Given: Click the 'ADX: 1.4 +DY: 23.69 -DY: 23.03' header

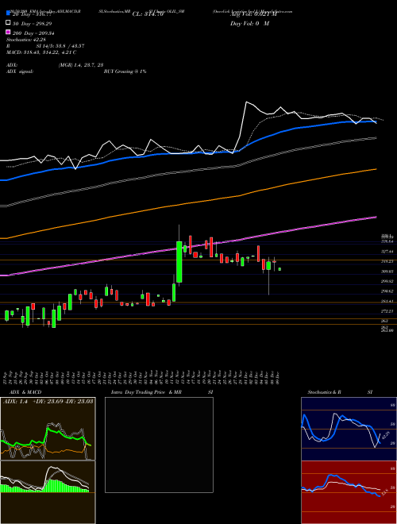Looking at the screenshot, I should point(48,401).
